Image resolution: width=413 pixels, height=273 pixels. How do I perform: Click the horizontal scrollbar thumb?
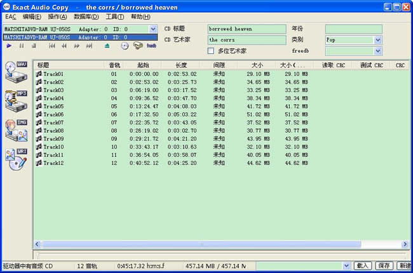[201, 244]
